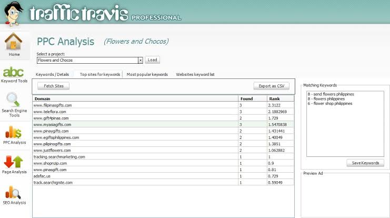Image resolution: width=390 pixels, height=218 pixels.
Task: Select www.pinasgift.com row
Action: pos(163,170)
